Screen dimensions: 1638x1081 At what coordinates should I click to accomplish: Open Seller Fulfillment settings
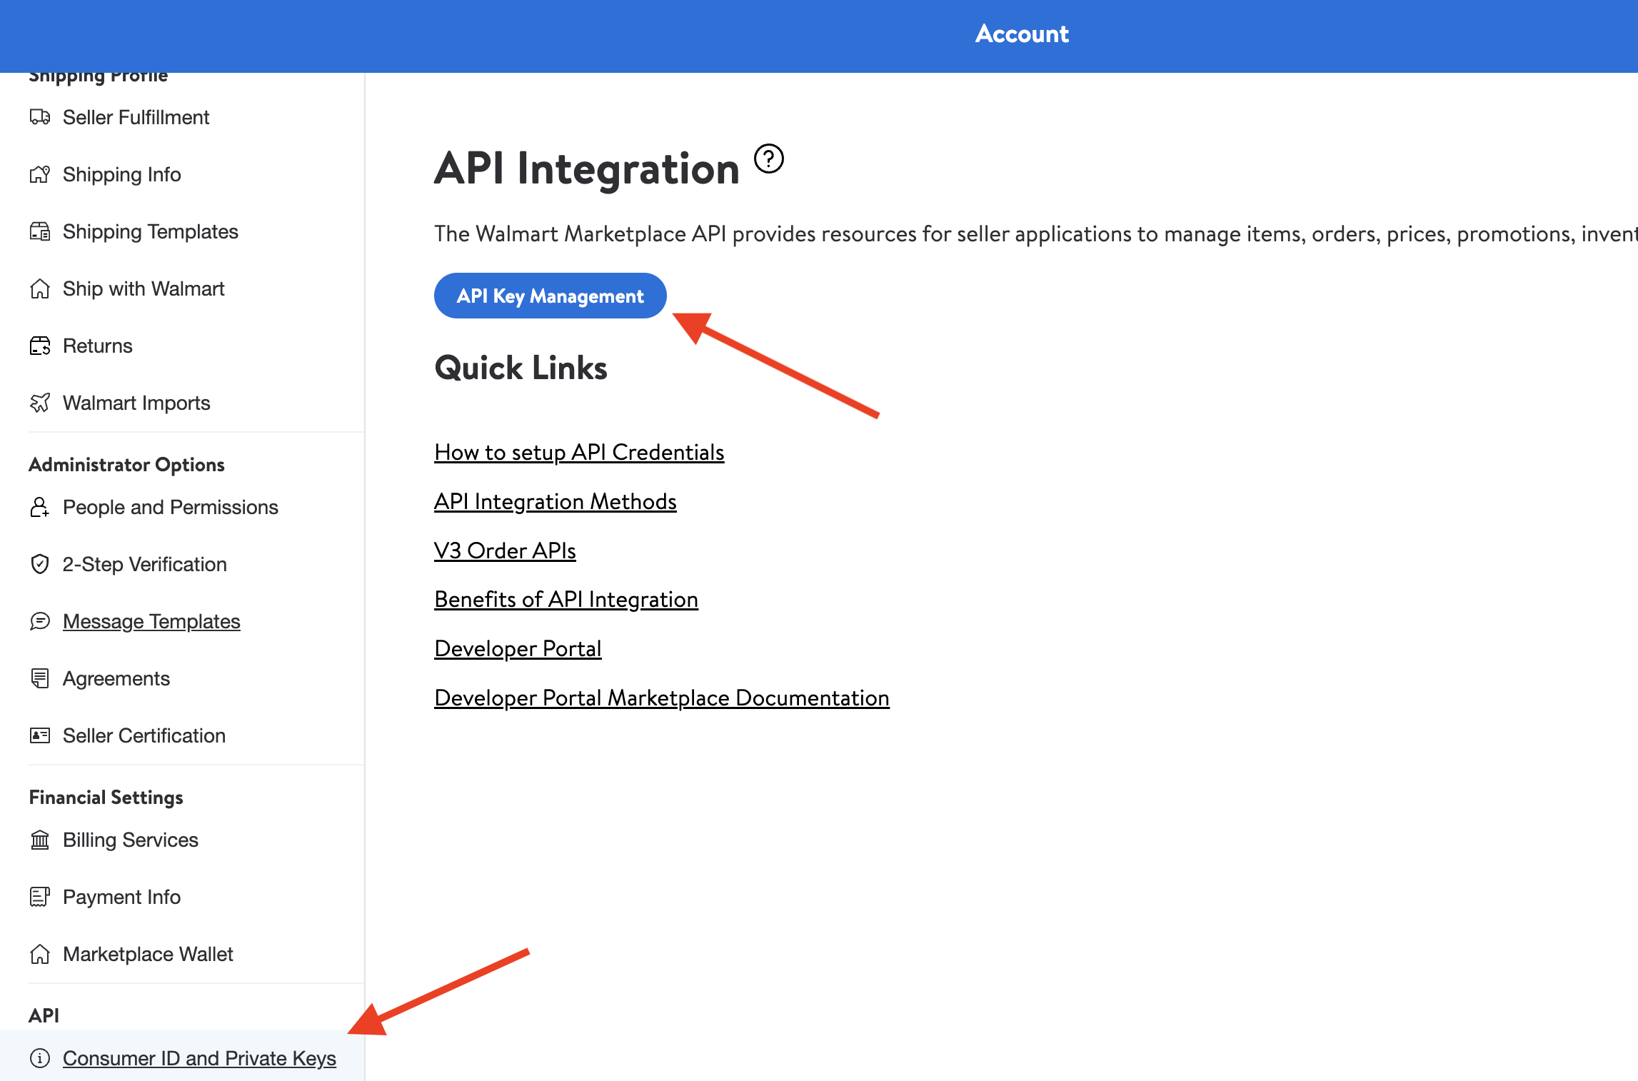(136, 117)
